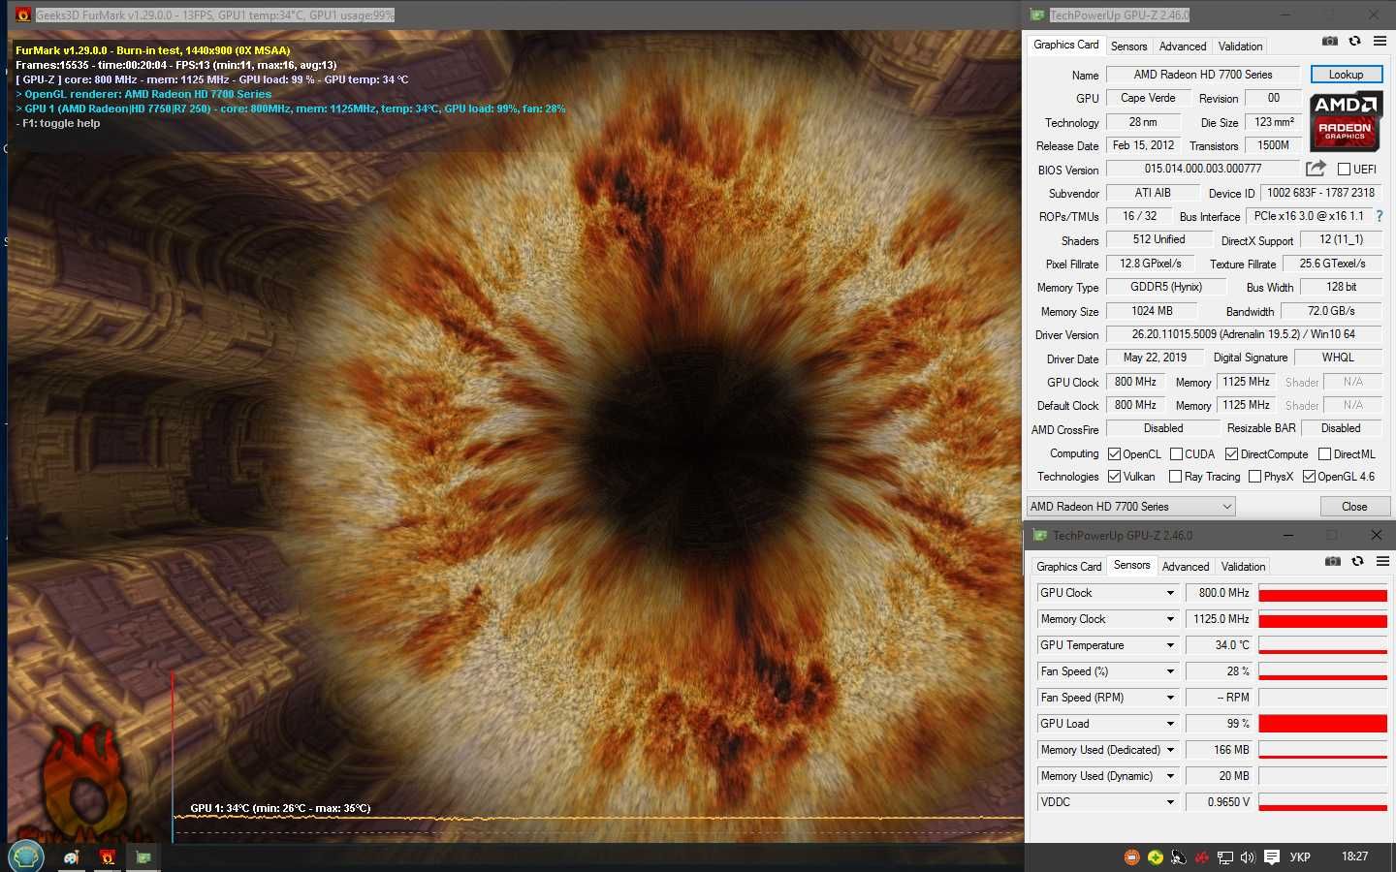Toggle the OpenCL checkbox
Viewport: 1396px width, 872px height.
point(1114,454)
